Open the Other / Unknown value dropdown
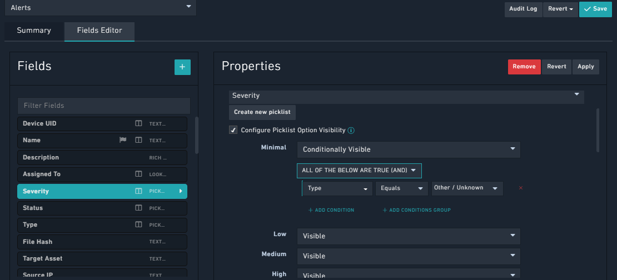The width and height of the screenshot is (617, 280). click(467, 188)
